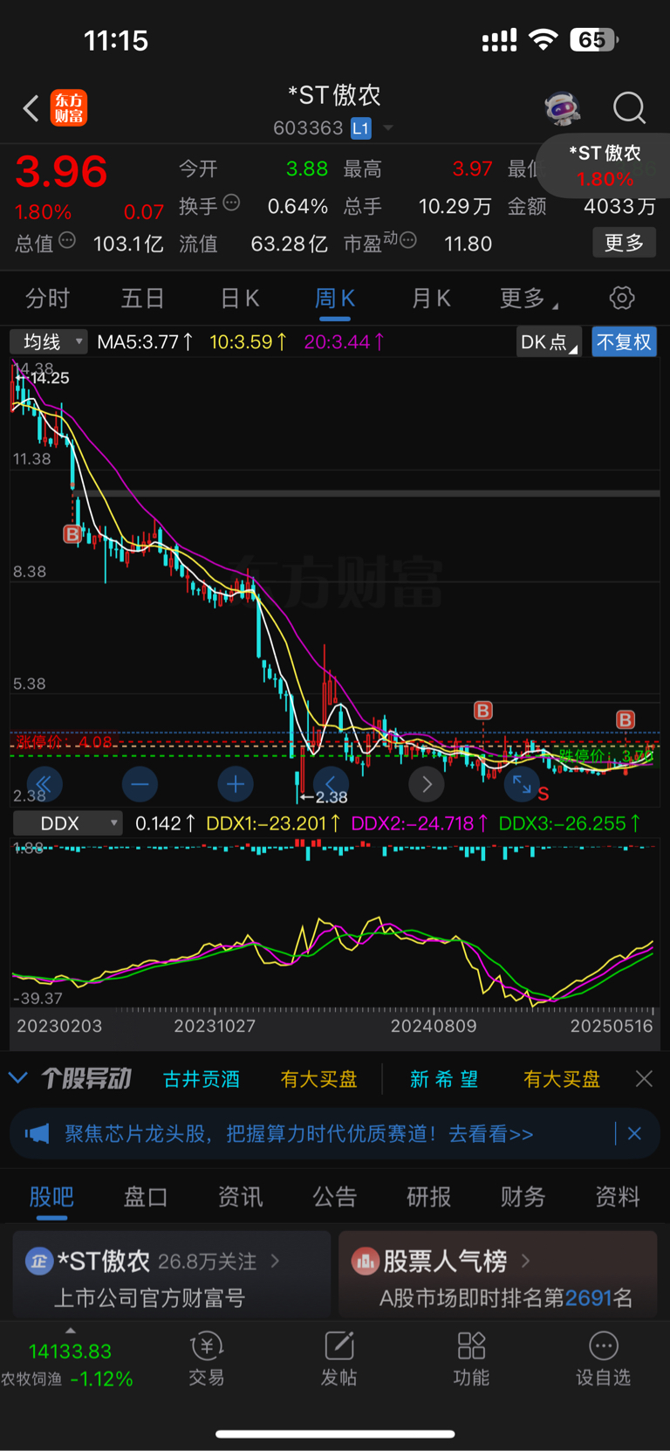Switch to the 五日 chart tab
The width and height of the screenshot is (670, 1451).
coord(143,299)
